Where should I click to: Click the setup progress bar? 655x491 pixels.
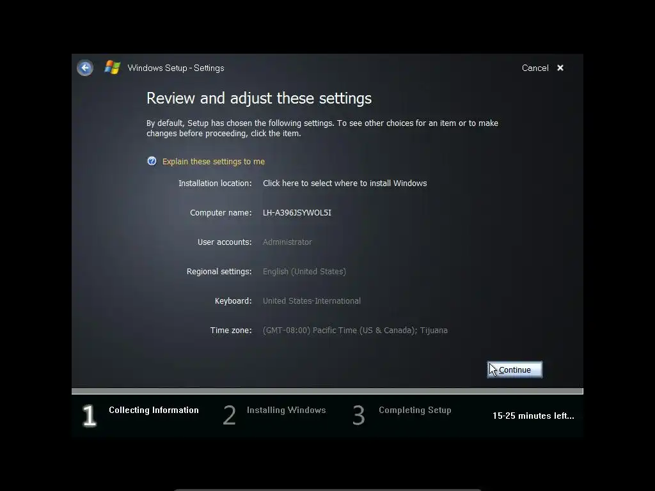[327, 391]
